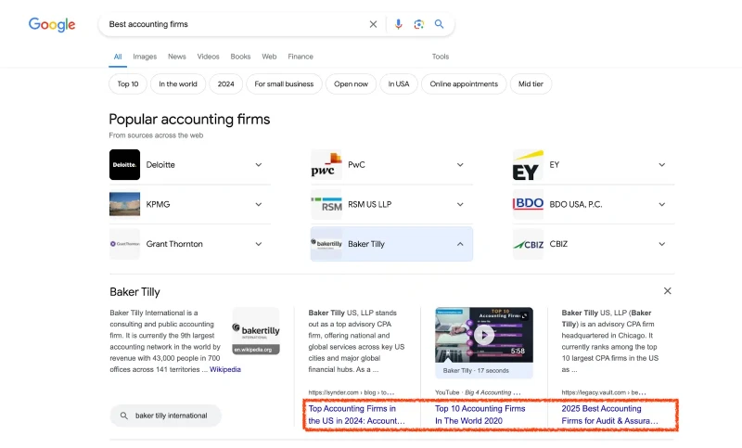This screenshot has width=742, height=448.
Task: Switch to the Videos tab
Action: point(208,57)
